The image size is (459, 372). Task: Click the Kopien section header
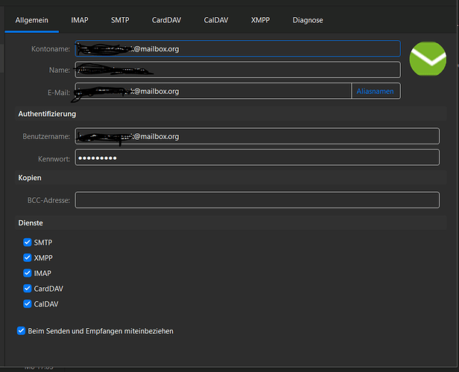click(x=231, y=178)
